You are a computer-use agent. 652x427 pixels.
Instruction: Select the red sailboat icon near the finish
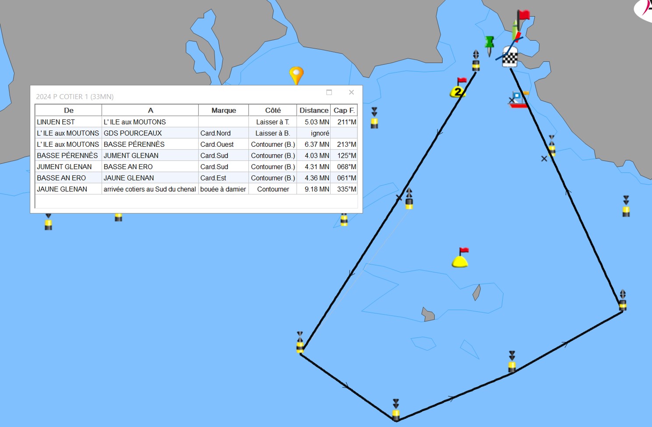(x=518, y=100)
